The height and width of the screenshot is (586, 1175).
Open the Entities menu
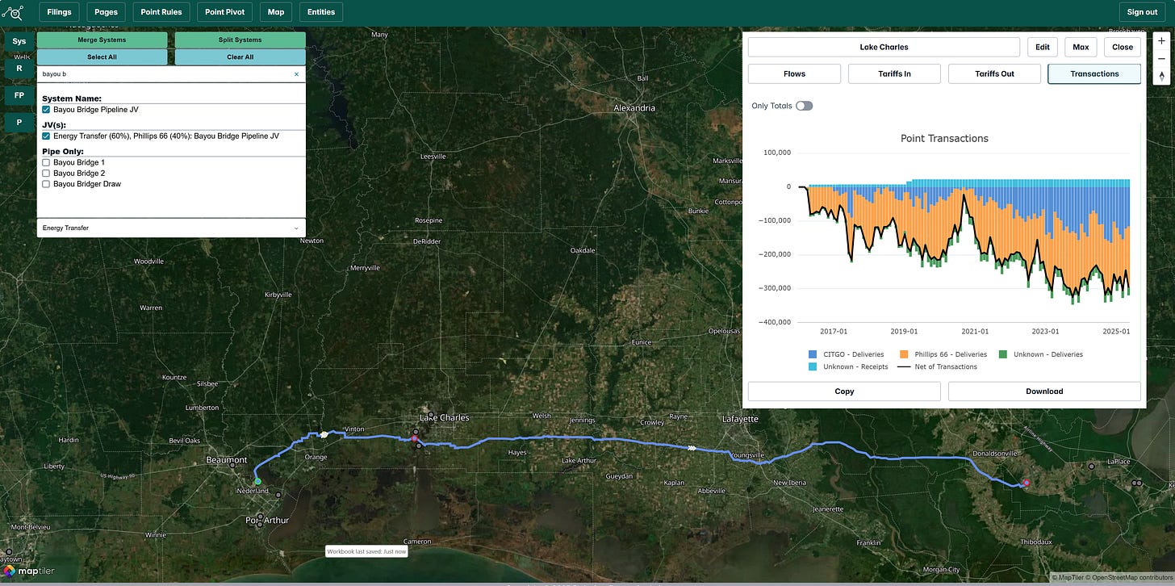[x=321, y=12]
